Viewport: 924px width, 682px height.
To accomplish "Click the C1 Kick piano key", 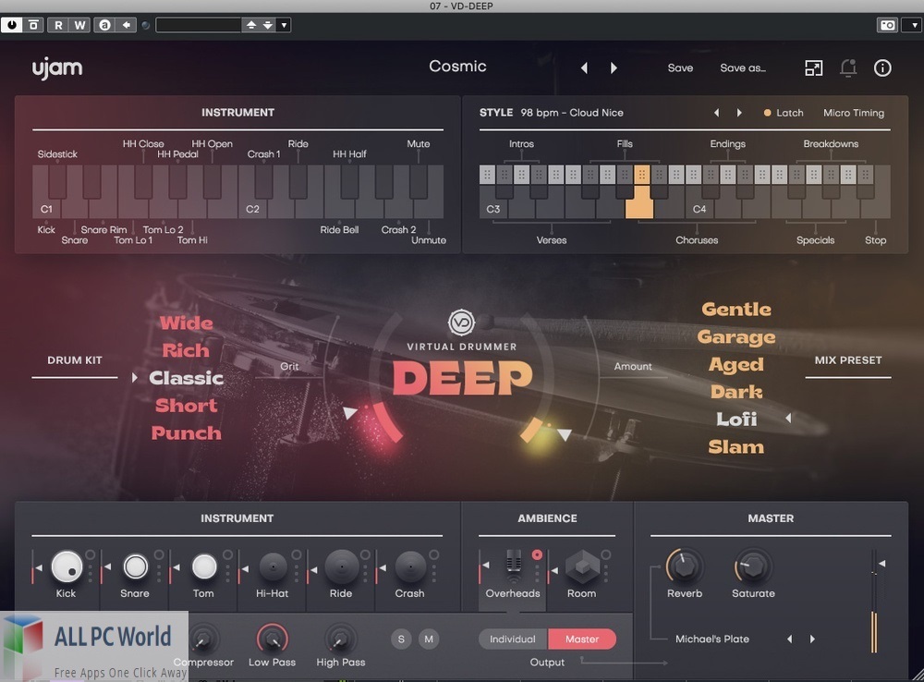I will [x=46, y=191].
